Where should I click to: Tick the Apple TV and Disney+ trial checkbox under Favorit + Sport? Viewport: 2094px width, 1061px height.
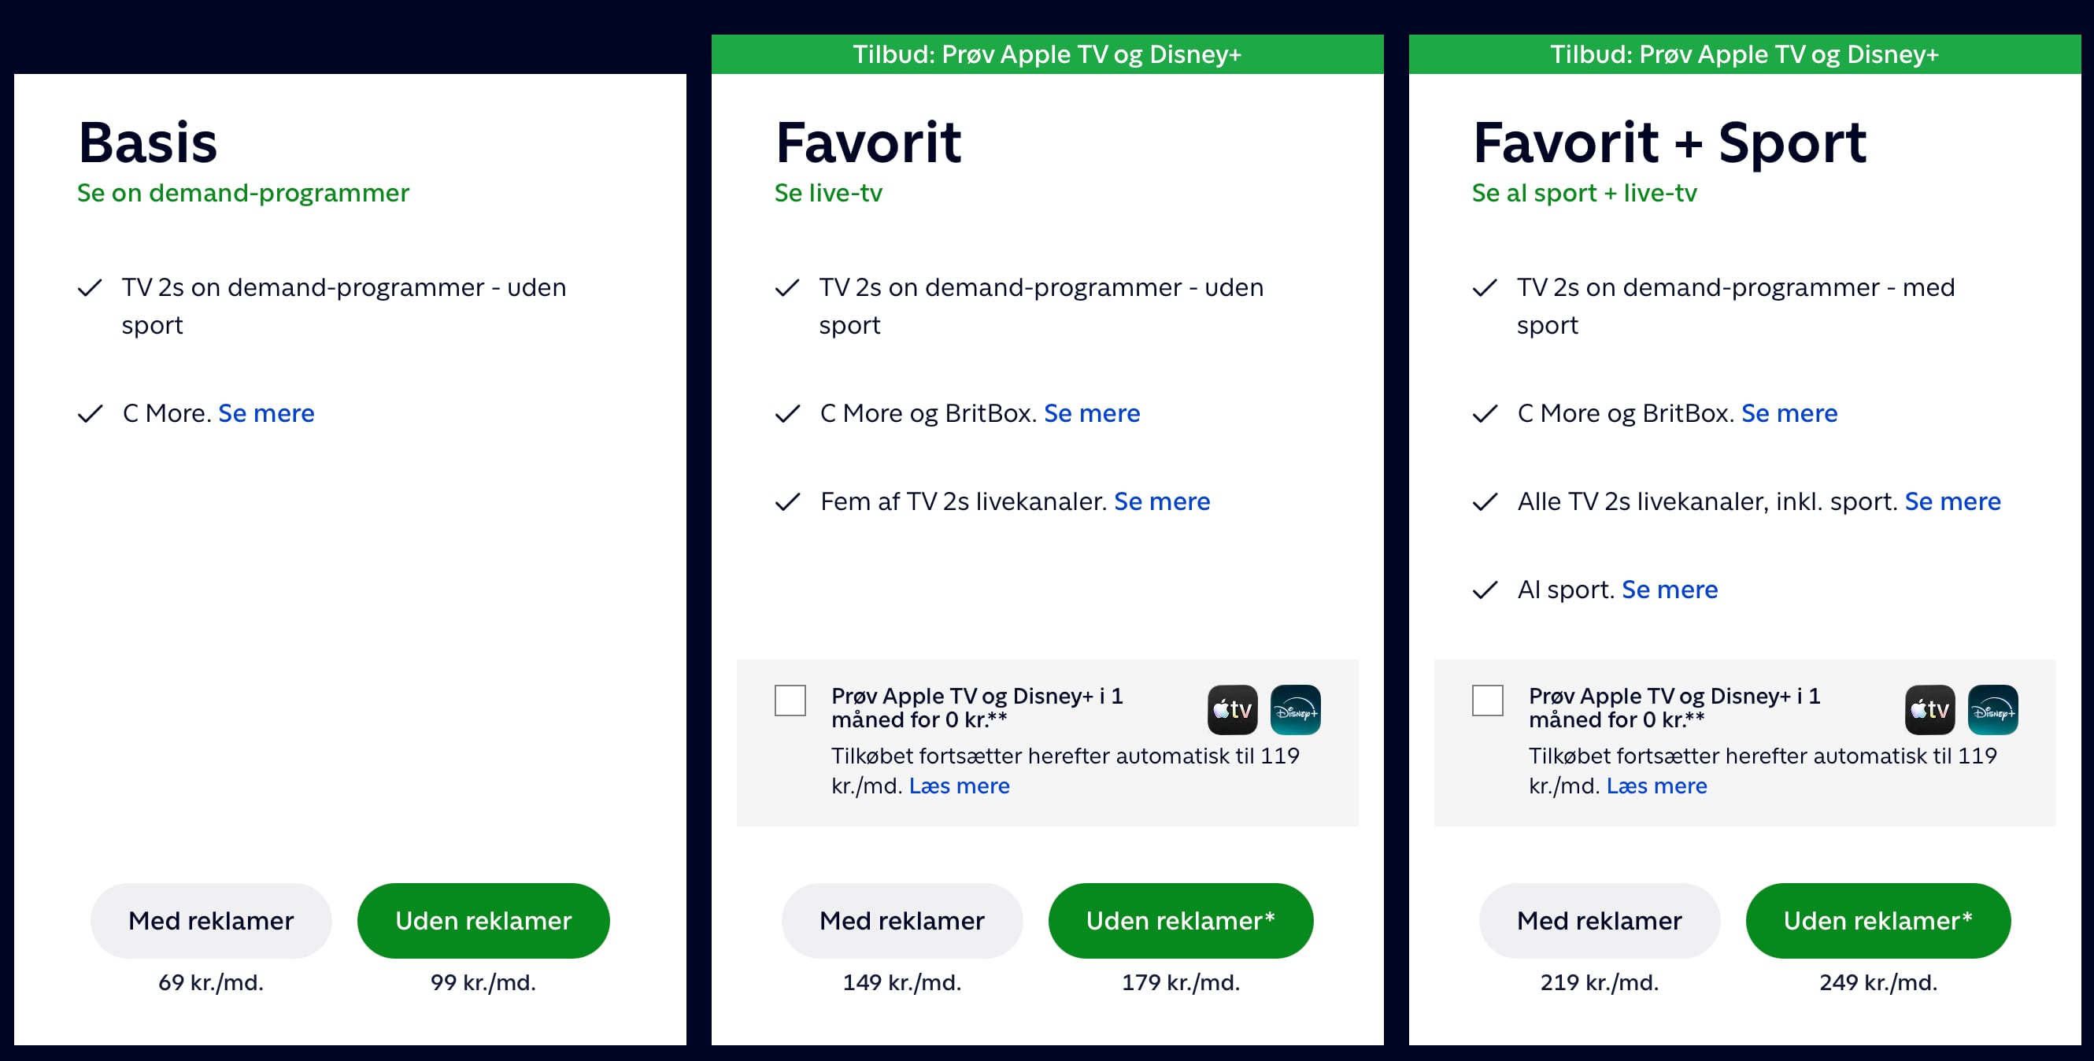(1487, 700)
